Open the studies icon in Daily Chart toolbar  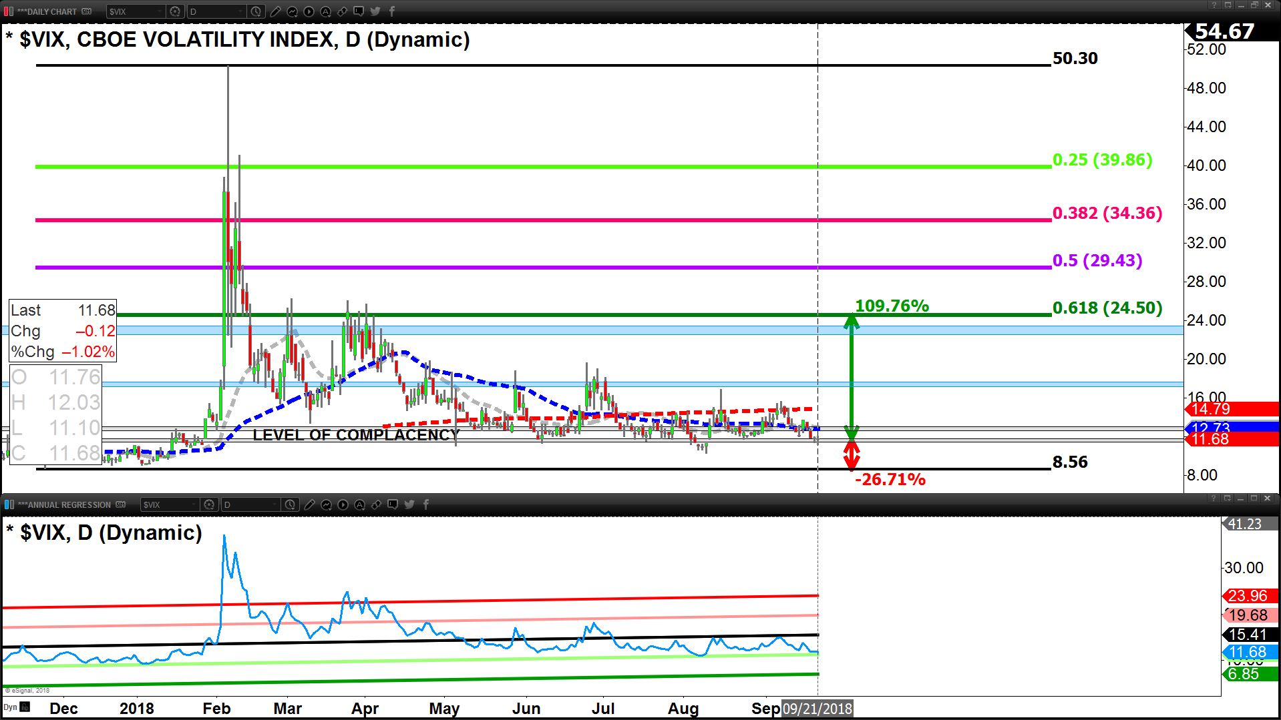tap(292, 11)
